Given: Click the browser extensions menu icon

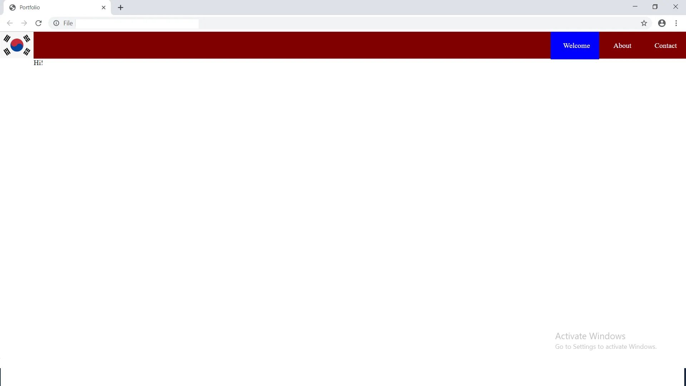Looking at the screenshot, I should tap(676, 23).
